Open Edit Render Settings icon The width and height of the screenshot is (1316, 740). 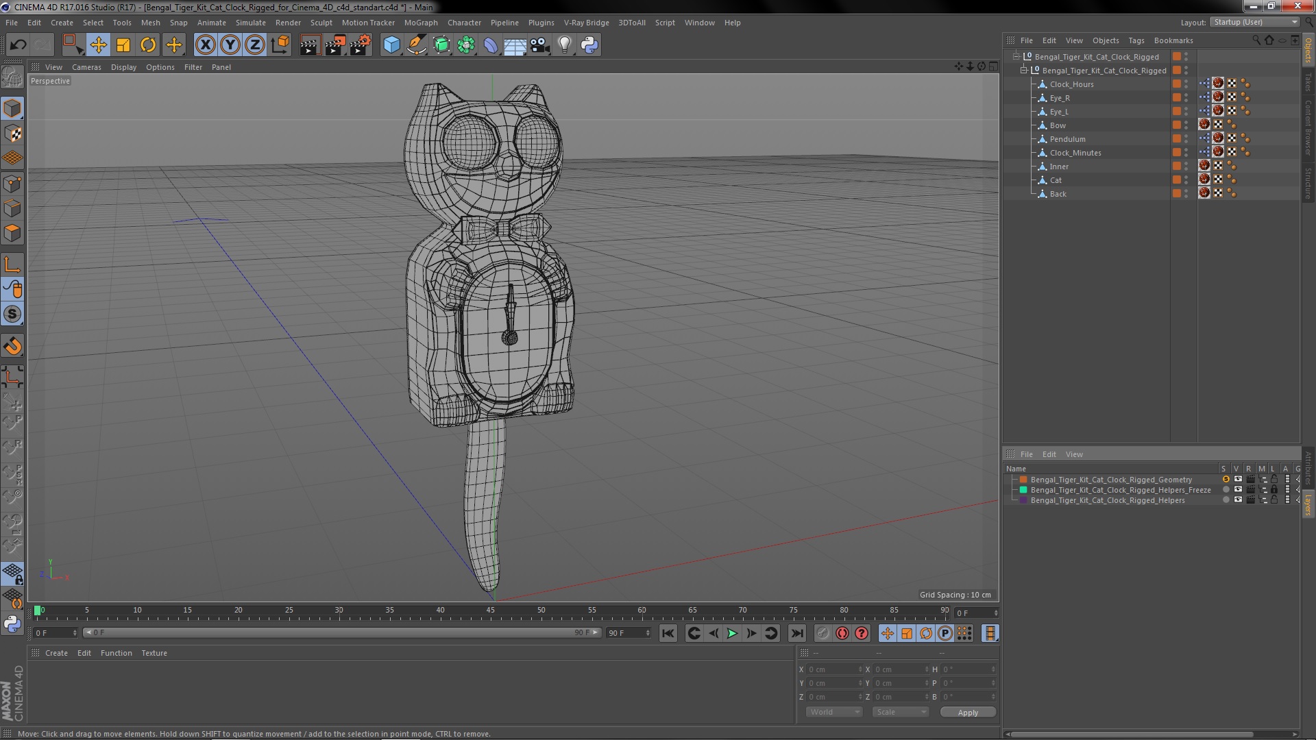pyautogui.click(x=361, y=45)
